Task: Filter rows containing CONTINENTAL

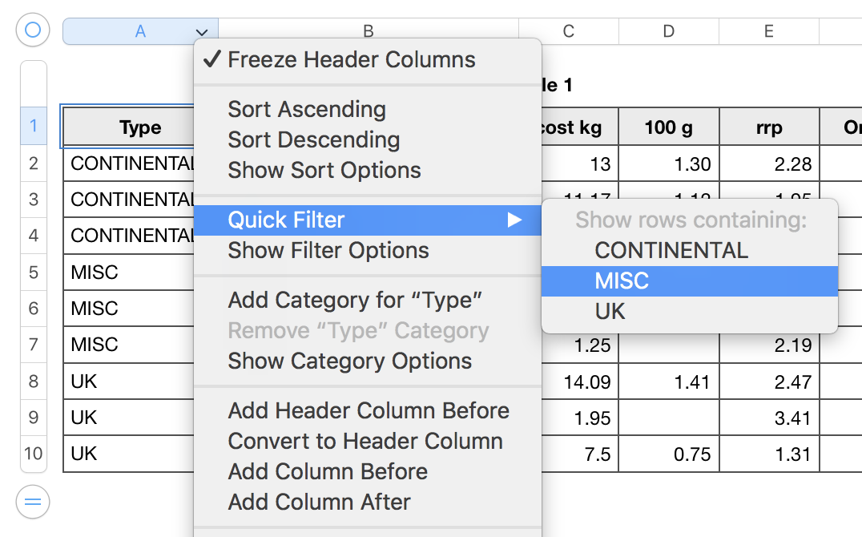Action: pos(671,250)
